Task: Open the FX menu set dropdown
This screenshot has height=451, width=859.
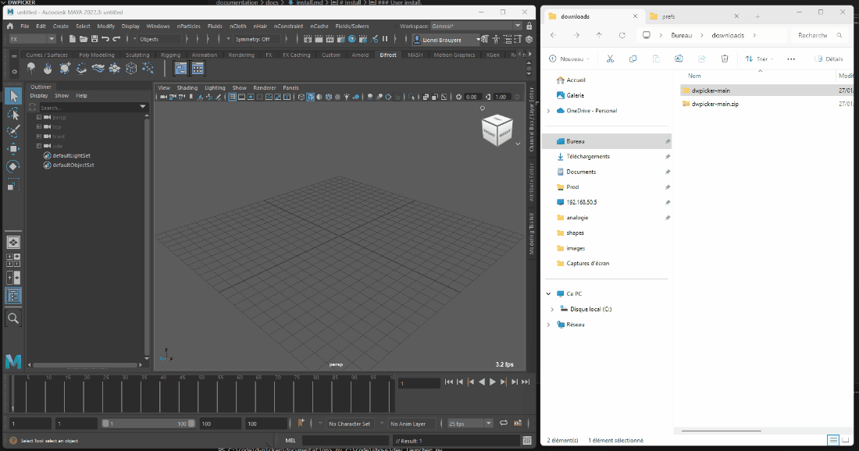Action: coord(32,39)
